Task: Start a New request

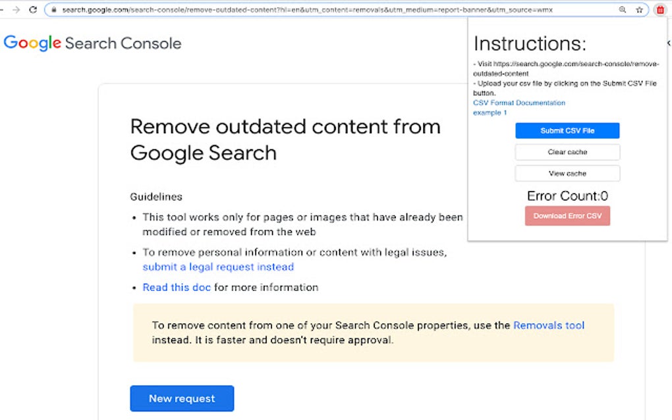Action: pos(182,398)
